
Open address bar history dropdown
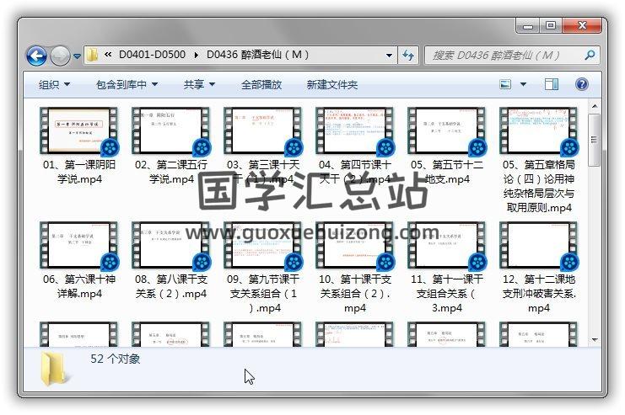(389, 56)
